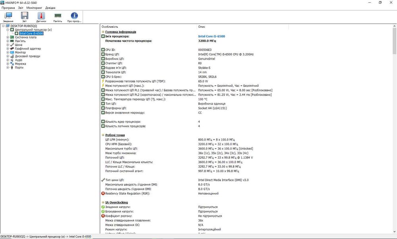The width and height of the screenshot is (397, 239).
Task: Click the speaker icon beside Аудіо
Action: [12, 60]
